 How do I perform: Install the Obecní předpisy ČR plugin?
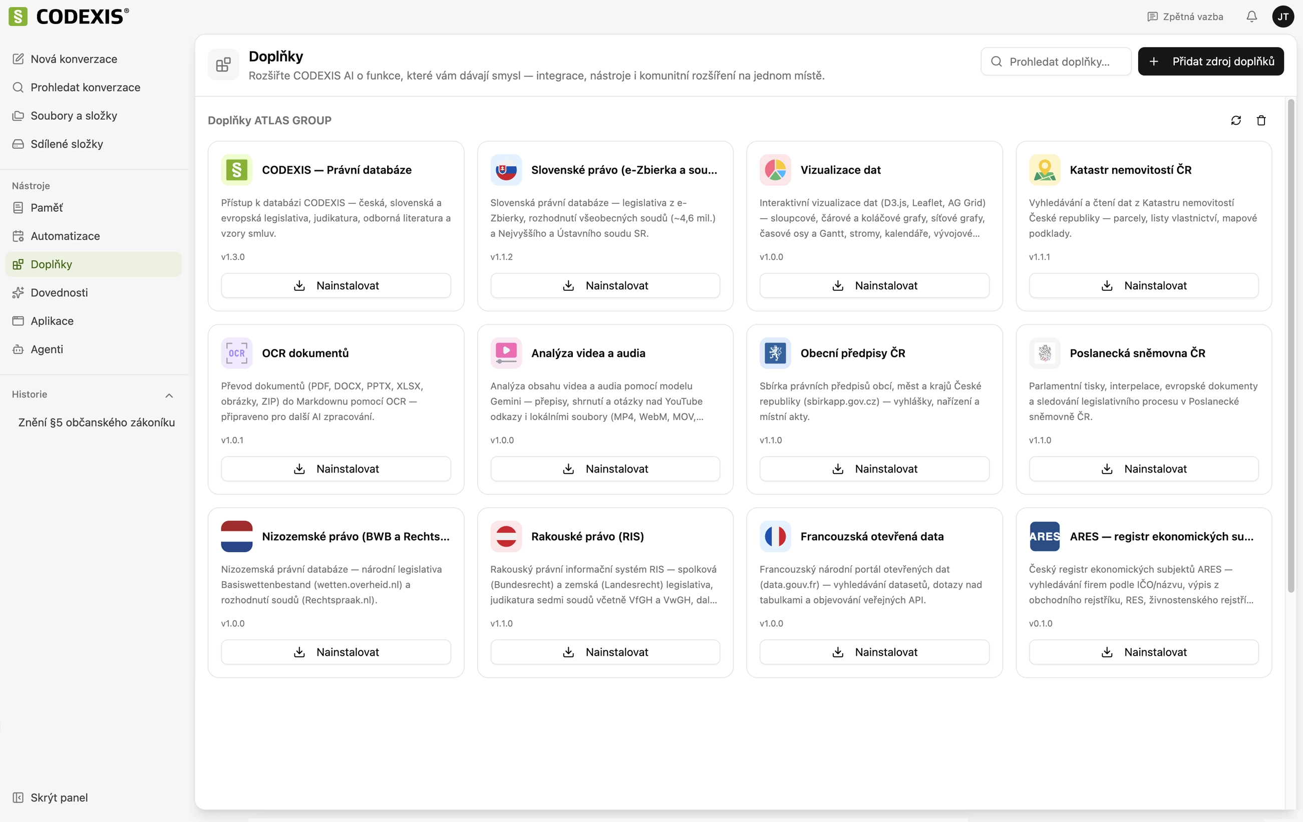[x=874, y=469]
